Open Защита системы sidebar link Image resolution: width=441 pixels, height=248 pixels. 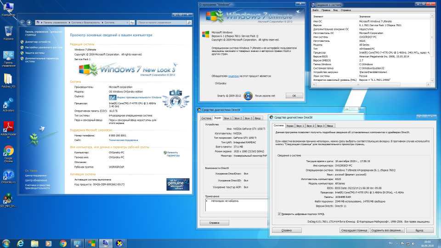34,53
